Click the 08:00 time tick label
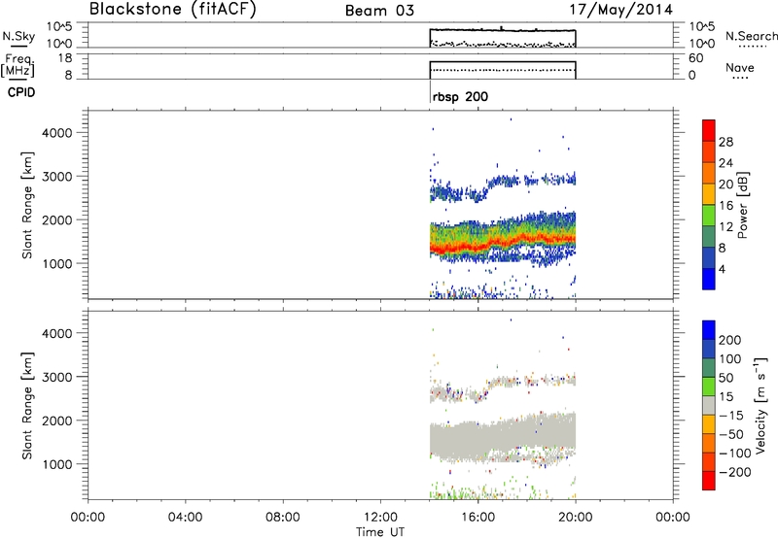 pyautogui.click(x=282, y=518)
